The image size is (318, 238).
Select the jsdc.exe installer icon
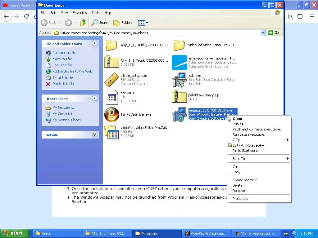pos(179,80)
